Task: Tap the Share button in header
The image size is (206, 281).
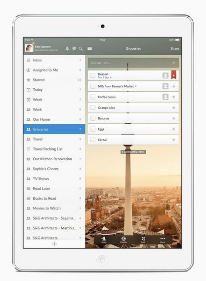Action: pyautogui.click(x=174, y=48)
